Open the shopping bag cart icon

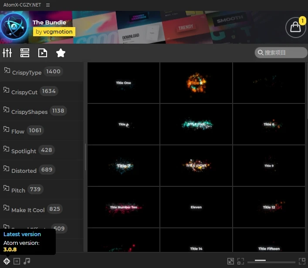(x=295, y=27)
